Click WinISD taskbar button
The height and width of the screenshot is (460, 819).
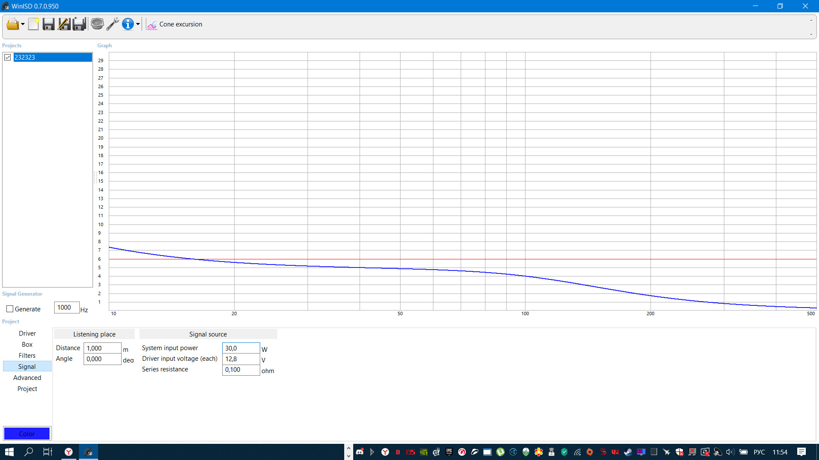88,452
